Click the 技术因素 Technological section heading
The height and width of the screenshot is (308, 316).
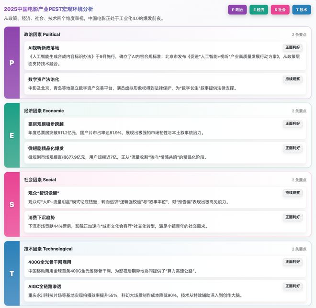click(48, 249)
